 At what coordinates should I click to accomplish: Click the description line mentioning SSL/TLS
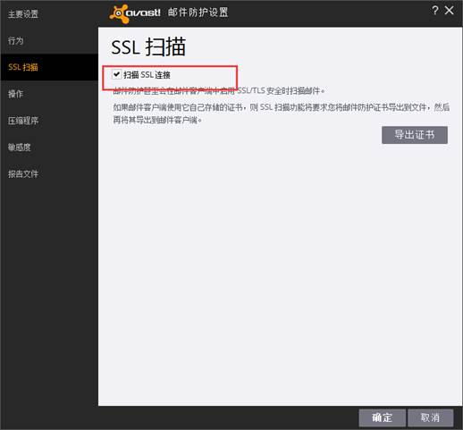pyautogui.click(x=218, y=90)
